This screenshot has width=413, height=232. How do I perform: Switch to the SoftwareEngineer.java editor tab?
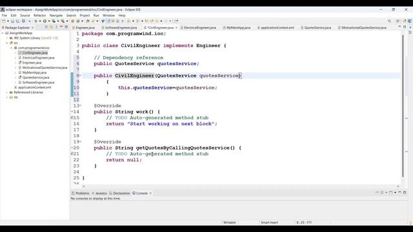point(119,27)
